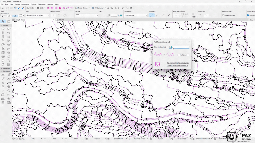Image resolution: width=255 pixels, height=143 pixels.
Task: Click the Pick Up Parameters eyedropper icon
Action: pos(19,8)
